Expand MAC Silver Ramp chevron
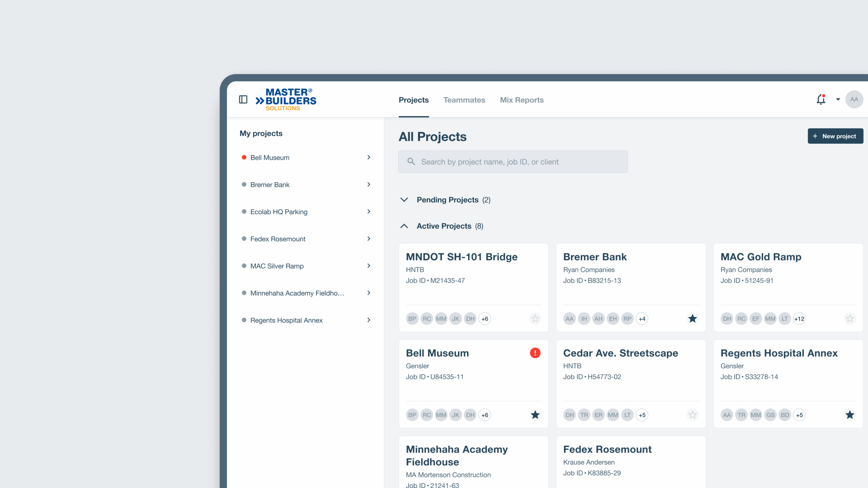868x488 pixels. point(369,266)
